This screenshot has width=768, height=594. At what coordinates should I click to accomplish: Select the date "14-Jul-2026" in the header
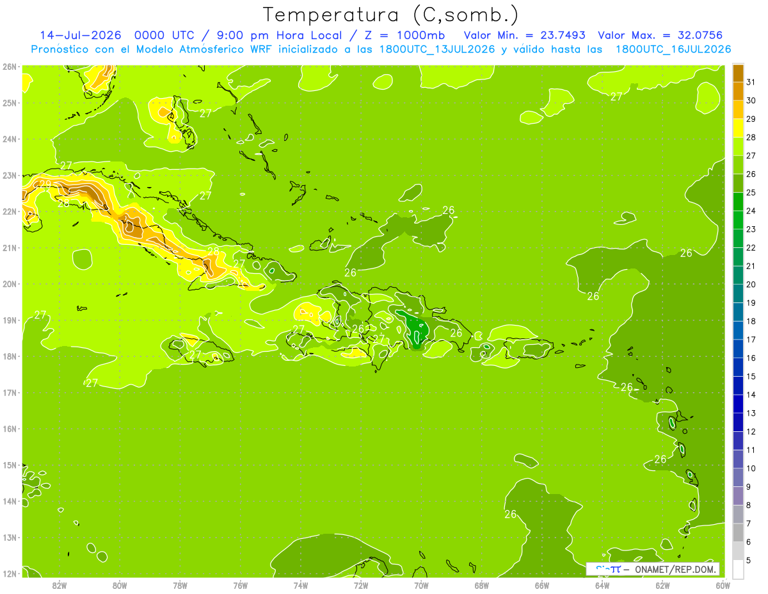(x=80, y=35)
